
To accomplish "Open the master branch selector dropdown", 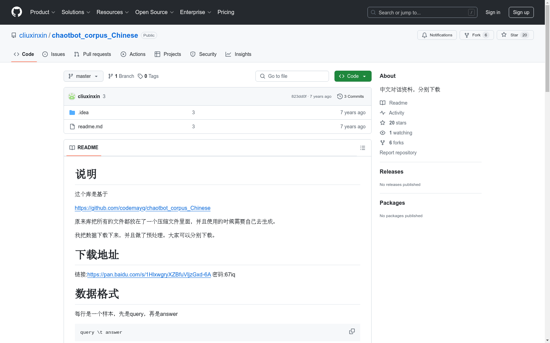I will click(x=84, y=76).
